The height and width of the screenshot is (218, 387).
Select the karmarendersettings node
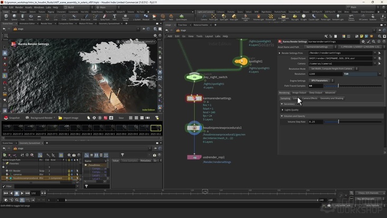(194, 98)
